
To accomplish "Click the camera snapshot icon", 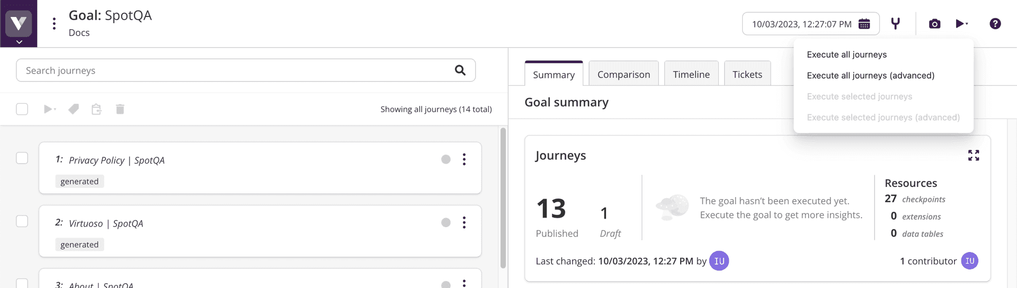I will point(934,24).
